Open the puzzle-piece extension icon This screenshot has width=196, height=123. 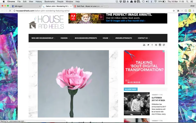point(178,11)
